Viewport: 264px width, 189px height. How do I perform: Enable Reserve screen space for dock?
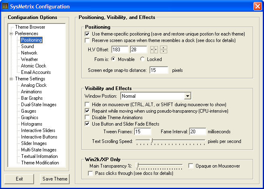(x=87, y=40)
